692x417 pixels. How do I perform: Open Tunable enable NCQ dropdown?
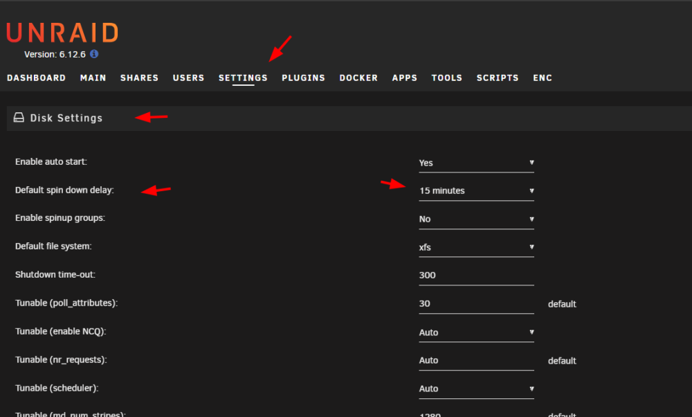click(x=476, y=332)
